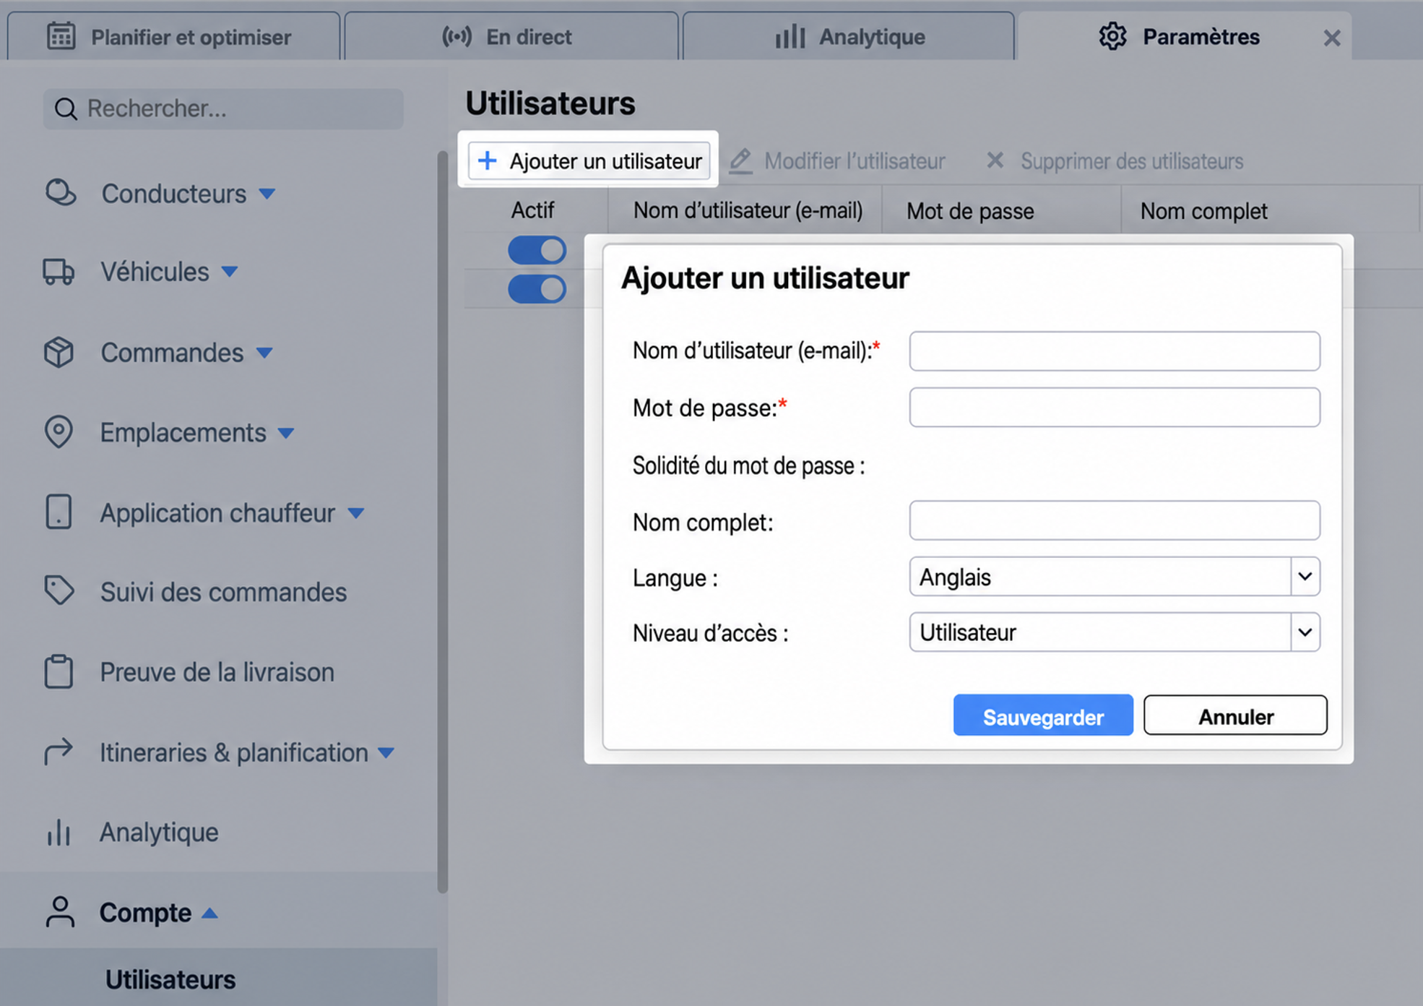1423x1006 pixels.
Task: Click the live broadcast icon on En direct tab
Action: tap(457, 36)
